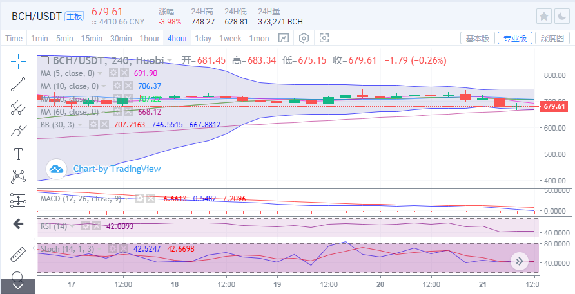Pick the text annotation tool
This screenshot has height=294, width=575.
click(x=18, y=154)
